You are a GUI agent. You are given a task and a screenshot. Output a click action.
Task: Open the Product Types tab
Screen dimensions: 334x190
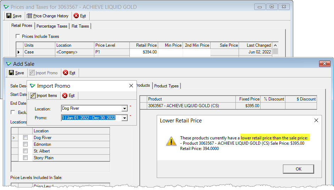pyautogui.click(x=166, y=86)
